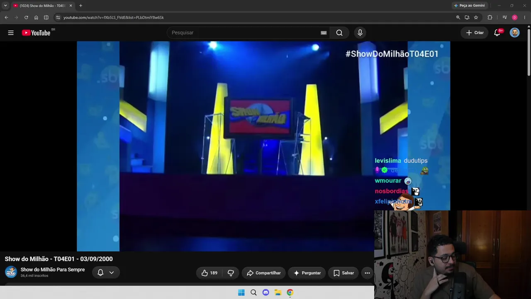Open the Show do Milhão channel avatar
531x299 pixels.
click(11, 272)
